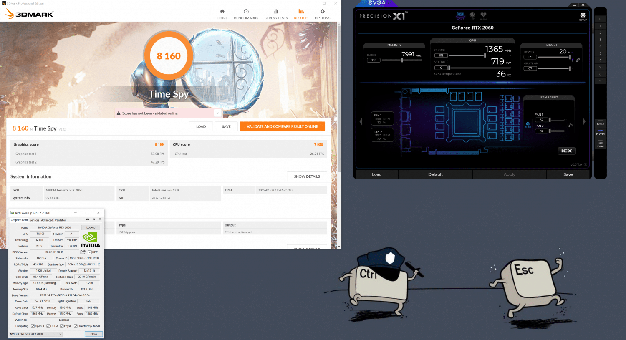Open the LED section in Precision X1

472,16
